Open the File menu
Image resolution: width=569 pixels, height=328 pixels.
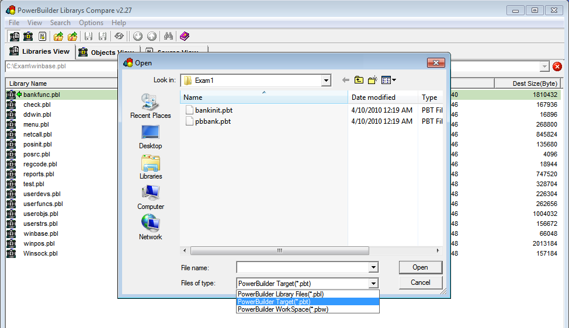(14, 23)
